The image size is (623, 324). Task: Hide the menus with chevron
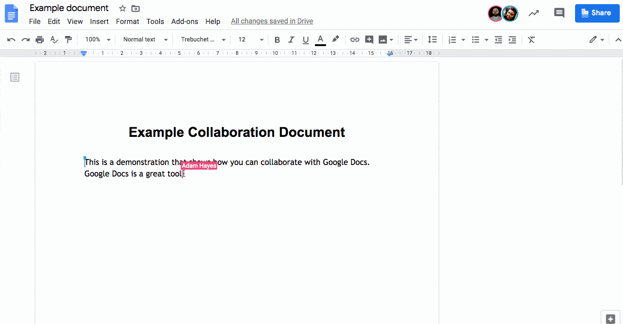pos(618,40)
